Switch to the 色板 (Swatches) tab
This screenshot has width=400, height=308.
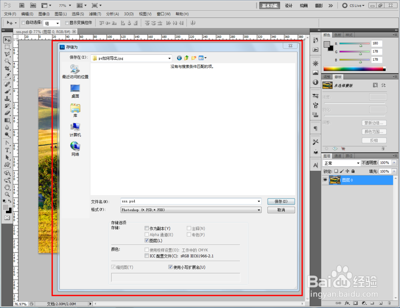[x=338, y=35]
